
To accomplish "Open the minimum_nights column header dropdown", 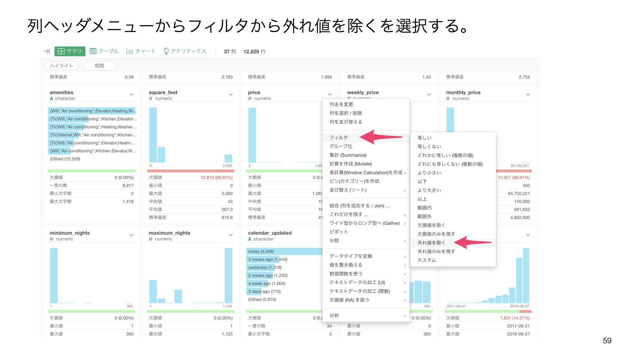I will coord(132,235).
